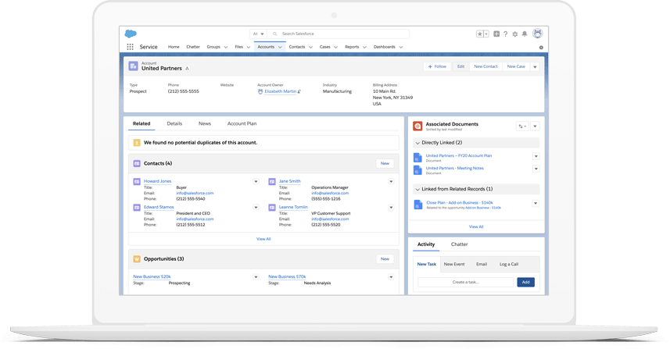Expand the Dashboards nav dropdown arrow
Image resolution: width=670 pixels, height=349 pixels.
401,48
